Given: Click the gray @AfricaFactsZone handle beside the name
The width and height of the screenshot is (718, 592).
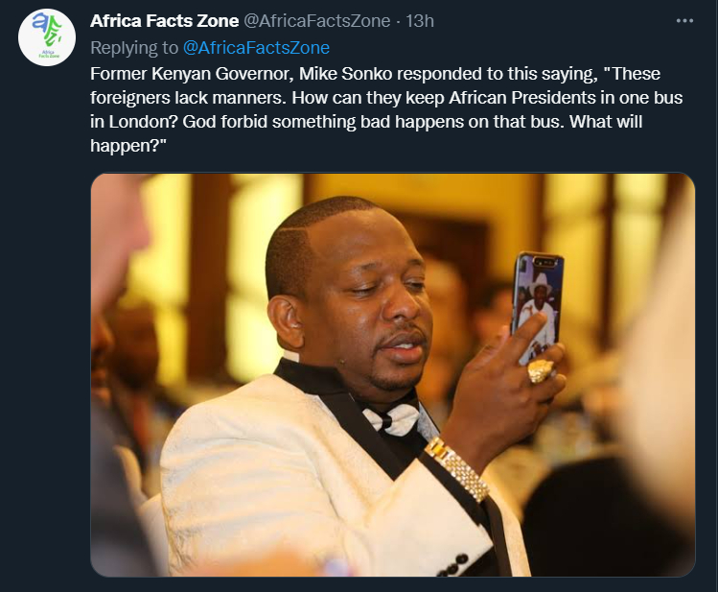Looking at the screenshot, I should pos(318,21).
